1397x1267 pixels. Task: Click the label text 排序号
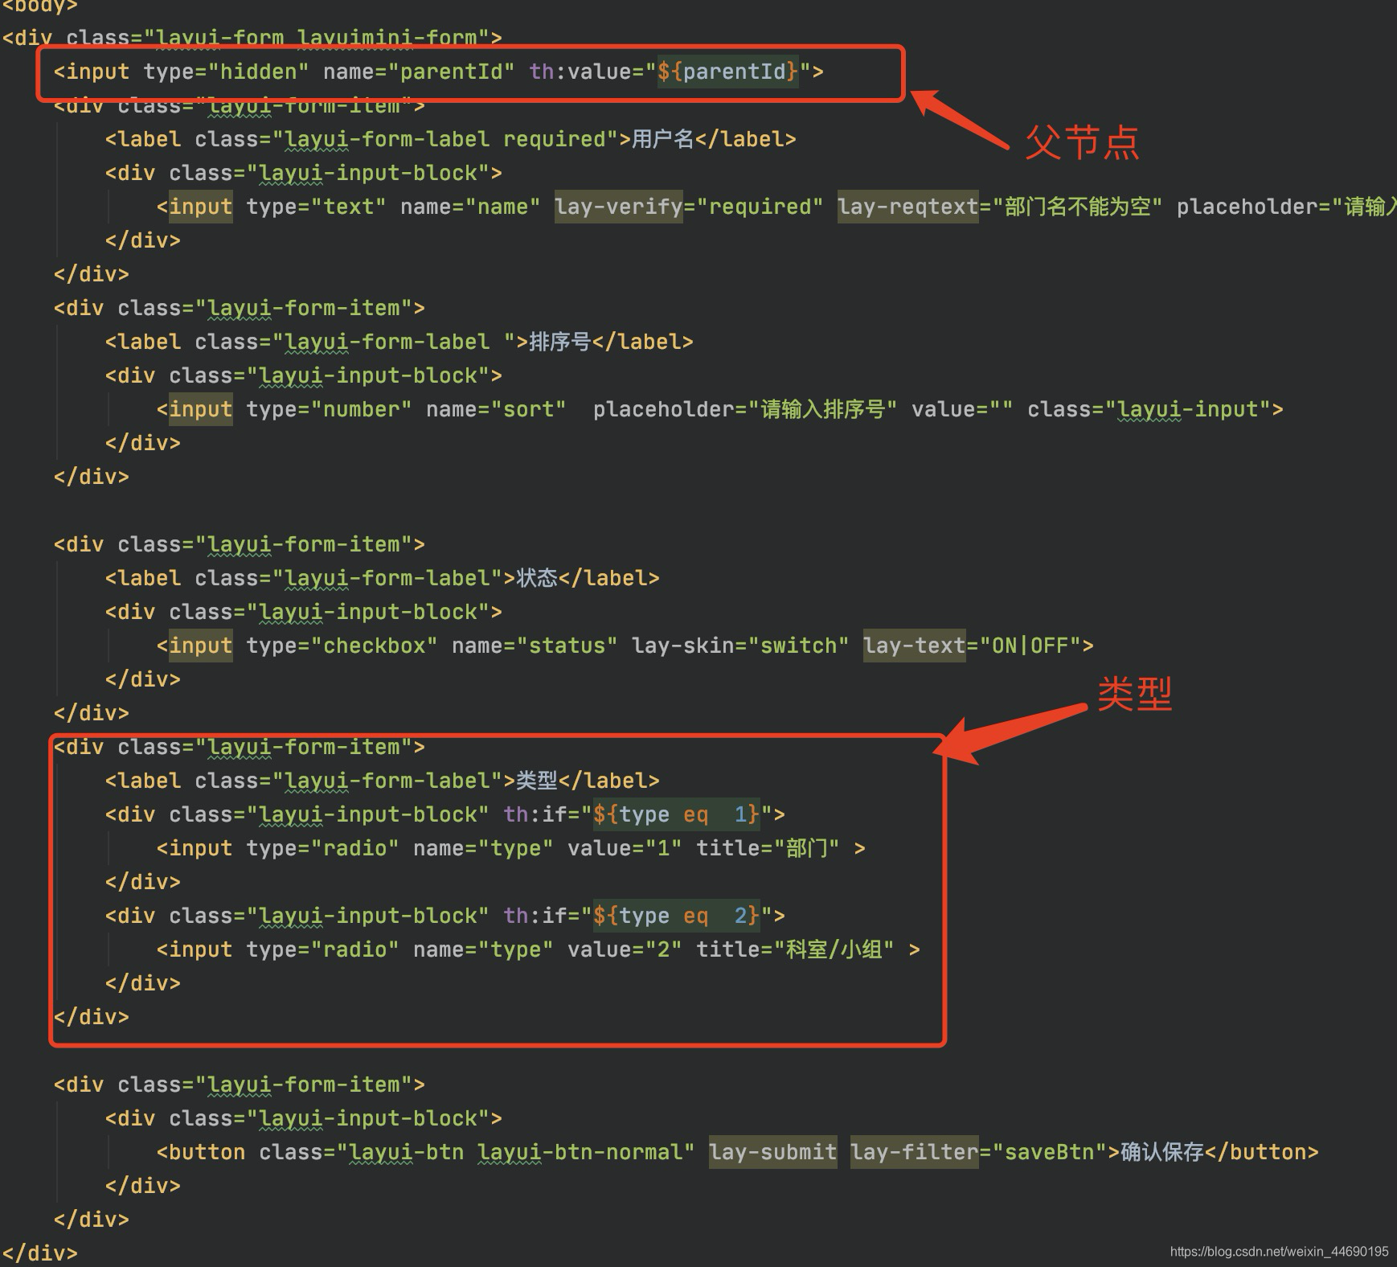point(560,342)
